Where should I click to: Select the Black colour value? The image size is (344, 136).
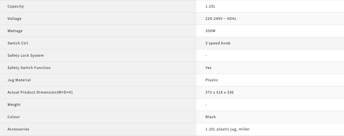pos(211,117)
